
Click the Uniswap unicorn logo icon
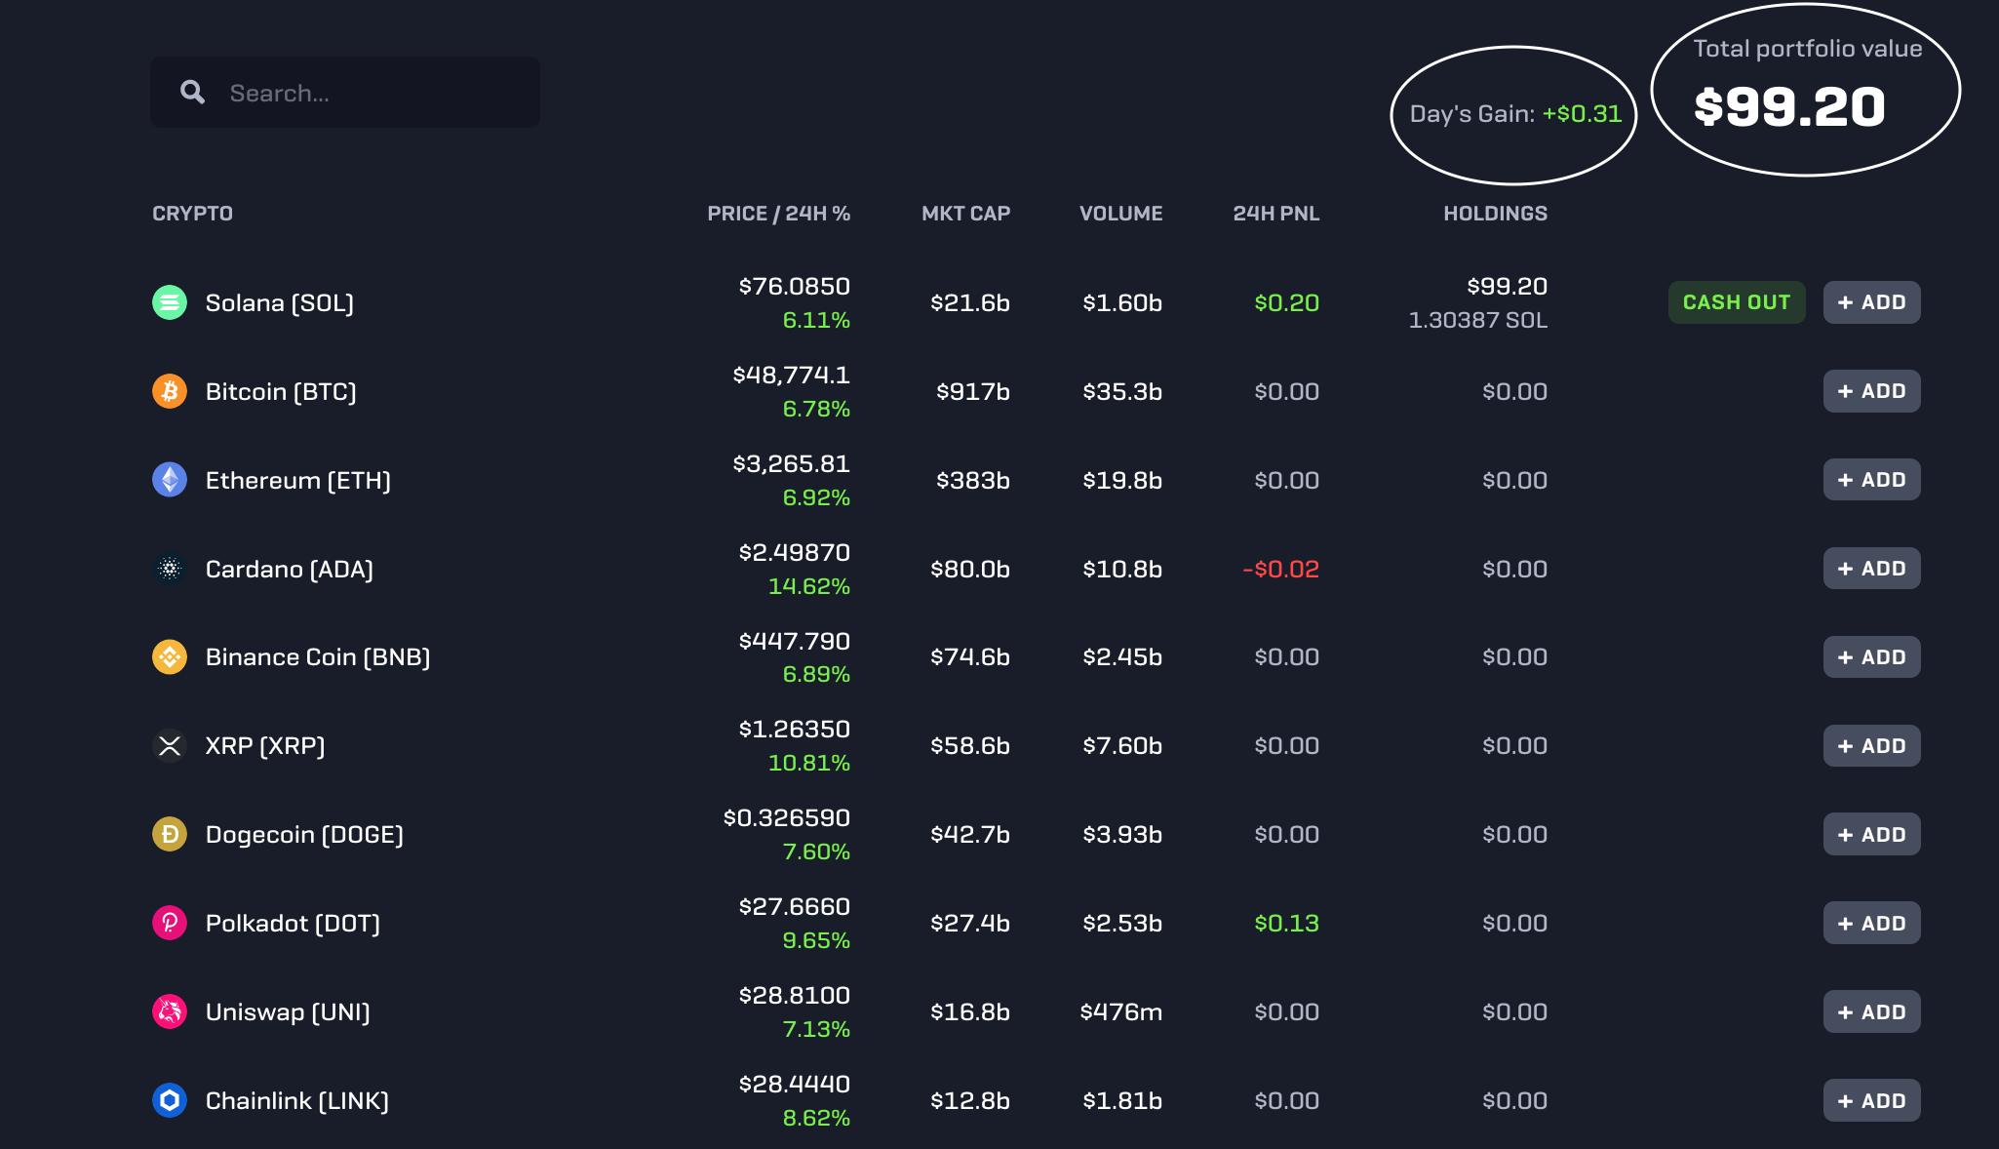click(170, 1011)
